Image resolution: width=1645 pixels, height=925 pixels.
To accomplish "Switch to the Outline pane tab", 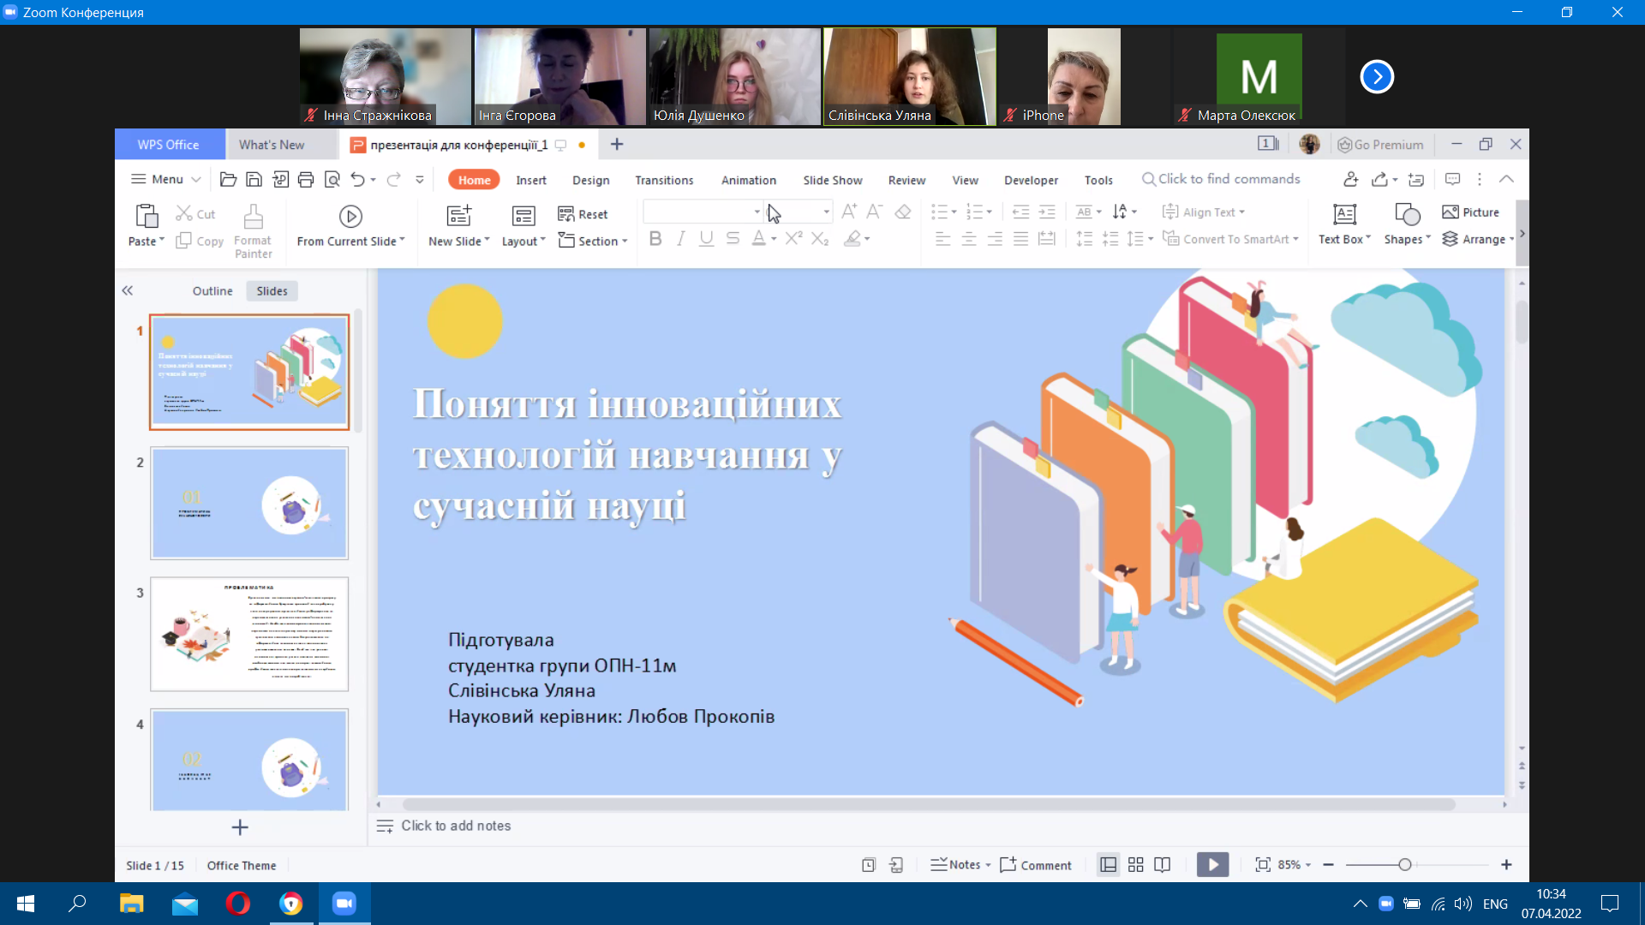I will (212, 291).
